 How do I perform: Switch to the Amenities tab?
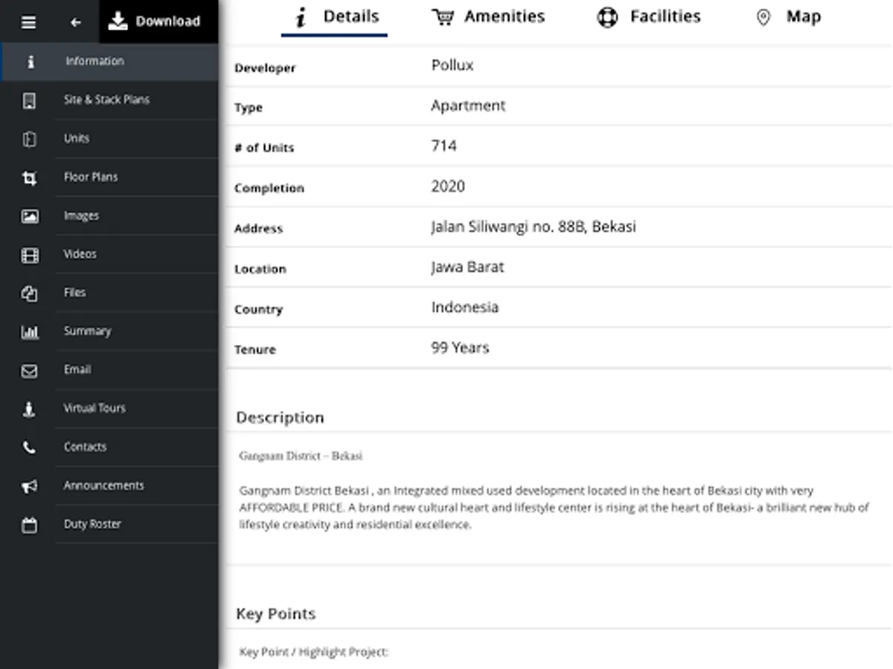[x=488, y=17]
